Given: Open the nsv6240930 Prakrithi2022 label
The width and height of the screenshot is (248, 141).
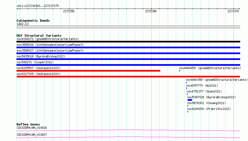Looking at the screenshot, I should pyautogui.click(x=209, y=109).
